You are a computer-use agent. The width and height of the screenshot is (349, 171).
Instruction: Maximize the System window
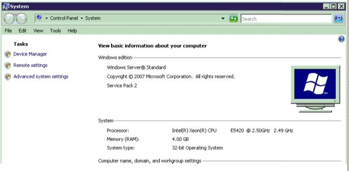click(x=333, y=7)
